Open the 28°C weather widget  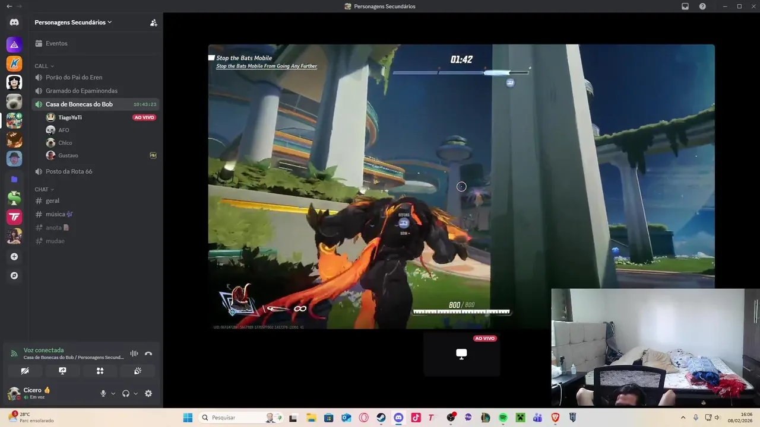(31, 418)
